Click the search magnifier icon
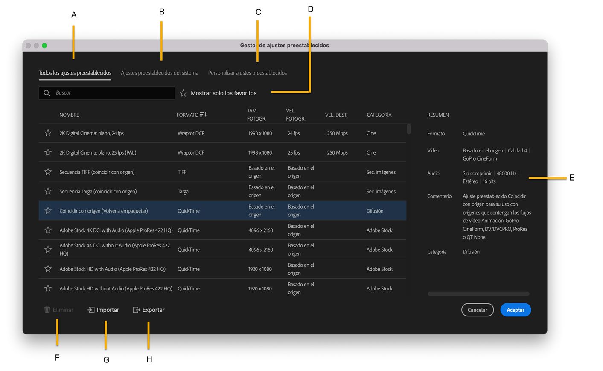 (47, 93)
